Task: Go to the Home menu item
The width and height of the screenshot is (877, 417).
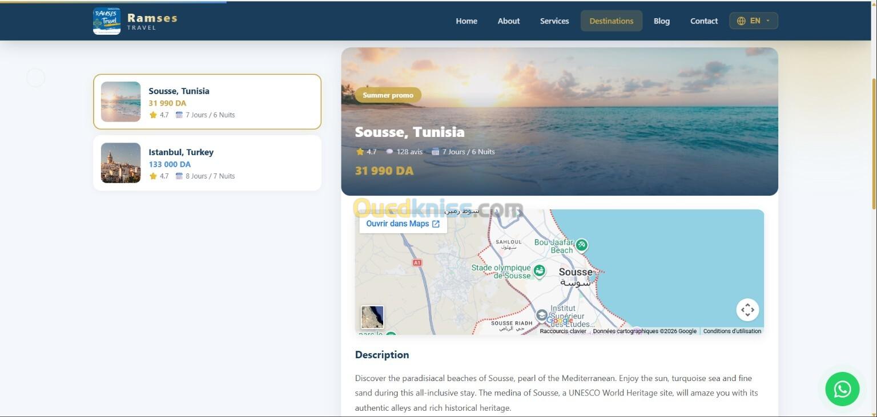Action: pos(466,21)
